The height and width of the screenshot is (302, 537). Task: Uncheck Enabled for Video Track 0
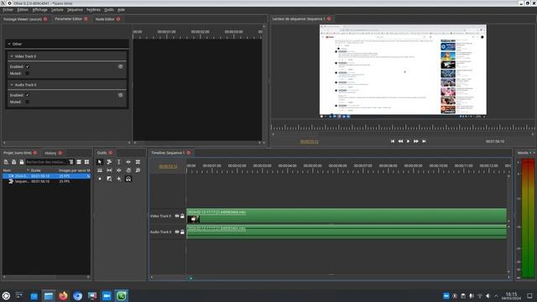click(x=28, y=66)
